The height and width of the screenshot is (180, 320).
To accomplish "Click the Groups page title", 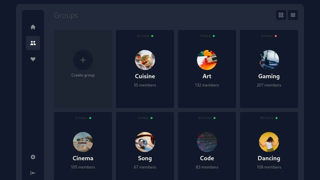I will point(66,15).
